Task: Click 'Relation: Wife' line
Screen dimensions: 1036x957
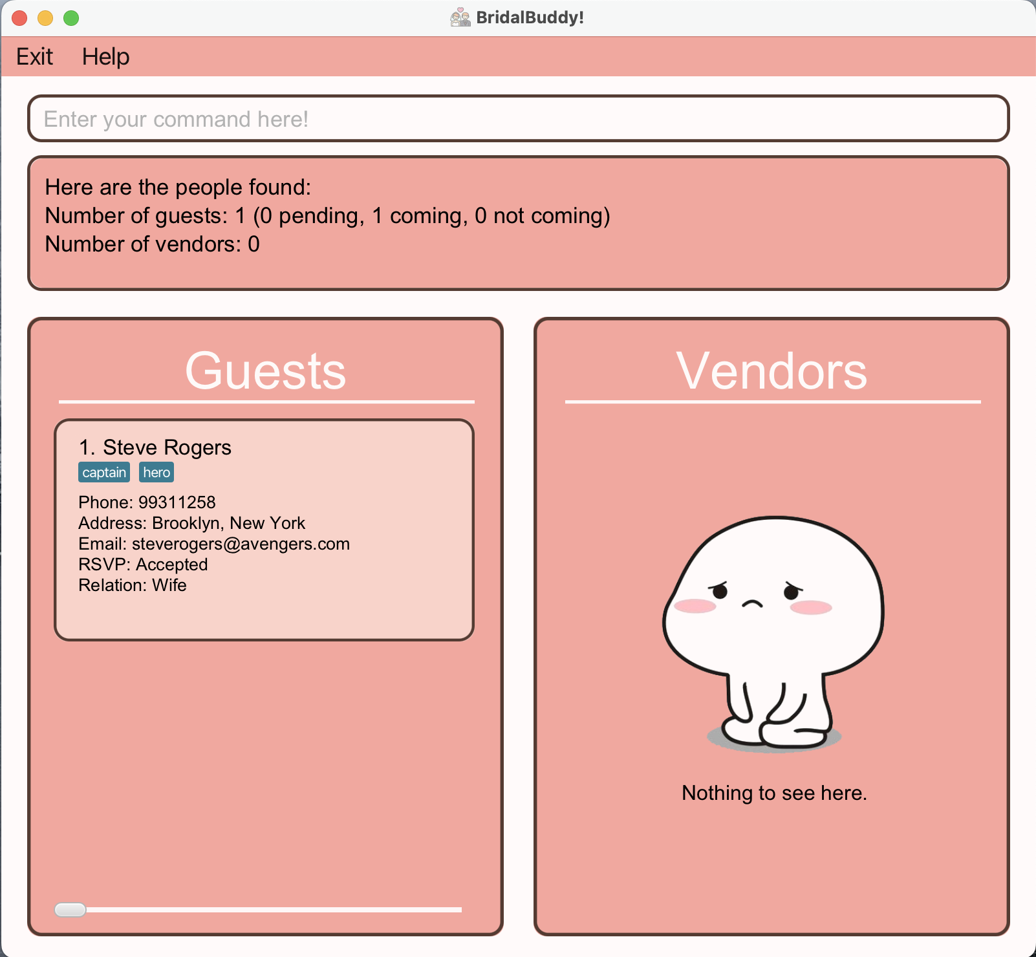Action: coord(133,585)
